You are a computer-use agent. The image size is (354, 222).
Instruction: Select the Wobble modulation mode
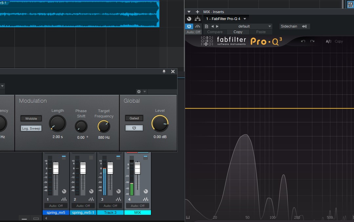(31, 118)
